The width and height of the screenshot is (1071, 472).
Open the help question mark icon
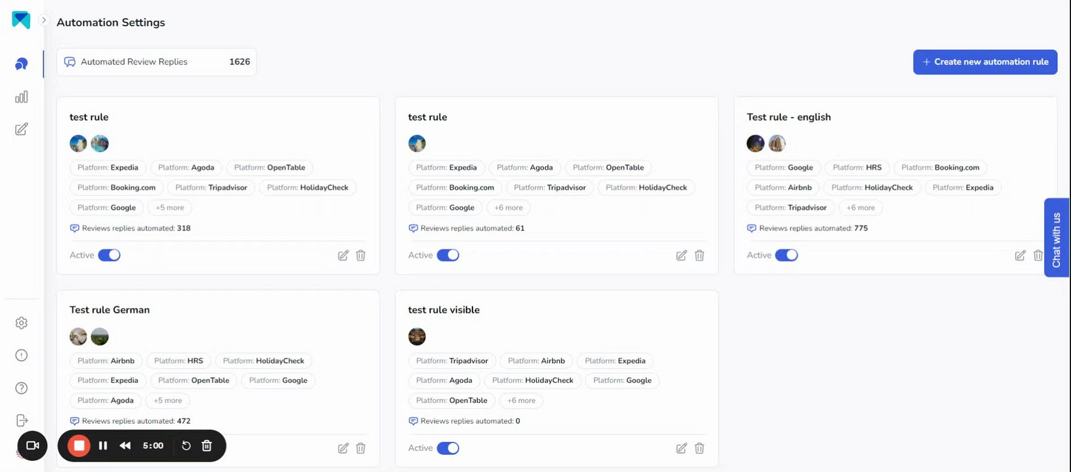point(22,388)
